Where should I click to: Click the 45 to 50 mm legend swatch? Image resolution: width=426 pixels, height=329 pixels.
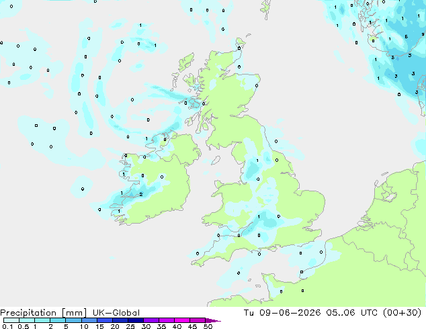[198, 320]
